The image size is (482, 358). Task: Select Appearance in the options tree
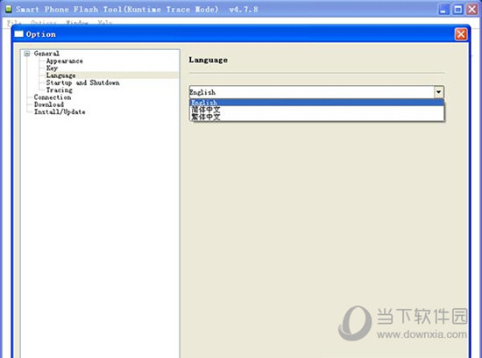point(65,61)
